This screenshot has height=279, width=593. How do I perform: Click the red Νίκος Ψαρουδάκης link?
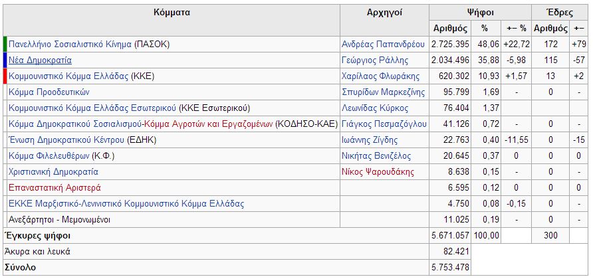(x=377, y=171)
